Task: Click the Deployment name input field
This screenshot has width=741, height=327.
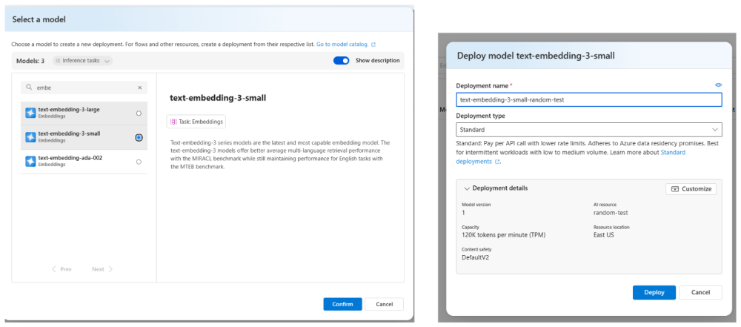Action: pyautogui.click(x=589, y=100)
